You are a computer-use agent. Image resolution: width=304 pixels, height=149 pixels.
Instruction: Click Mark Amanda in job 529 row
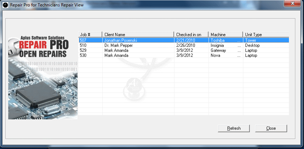(116, 50)
